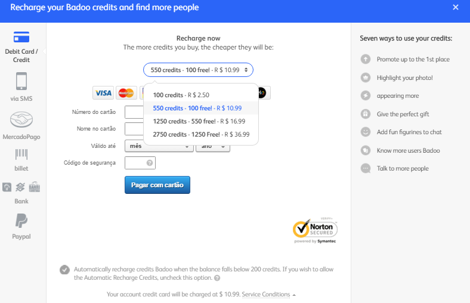Screen dimensions: 470x303
Task: Click the Norton Secured badge
Action: click(315, 230)
